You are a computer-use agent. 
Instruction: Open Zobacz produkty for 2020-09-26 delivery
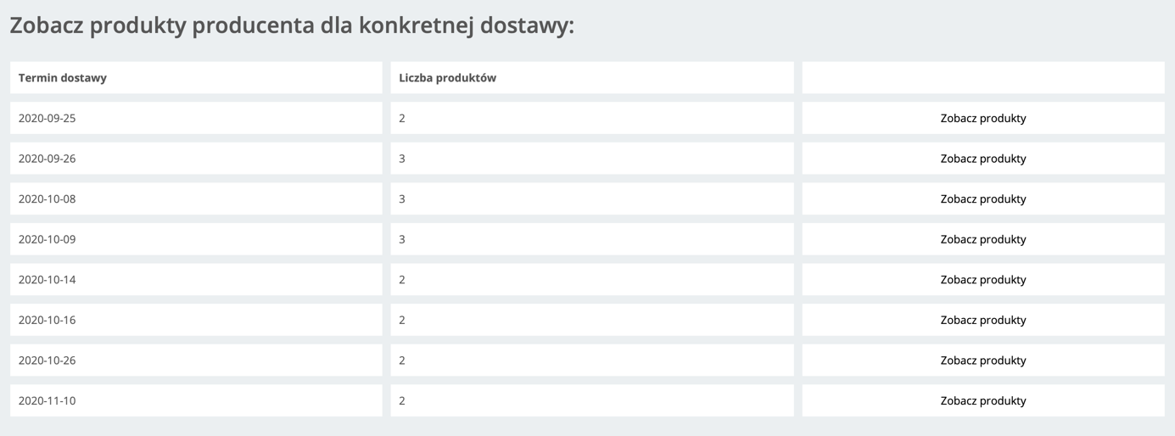[x=983, y=159]
